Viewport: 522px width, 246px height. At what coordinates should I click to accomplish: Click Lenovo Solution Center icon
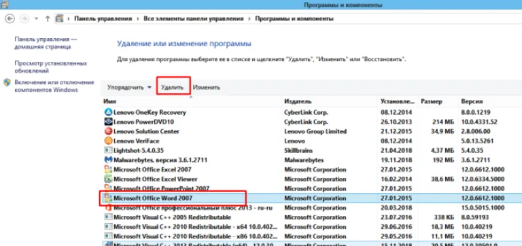(108, 131)
